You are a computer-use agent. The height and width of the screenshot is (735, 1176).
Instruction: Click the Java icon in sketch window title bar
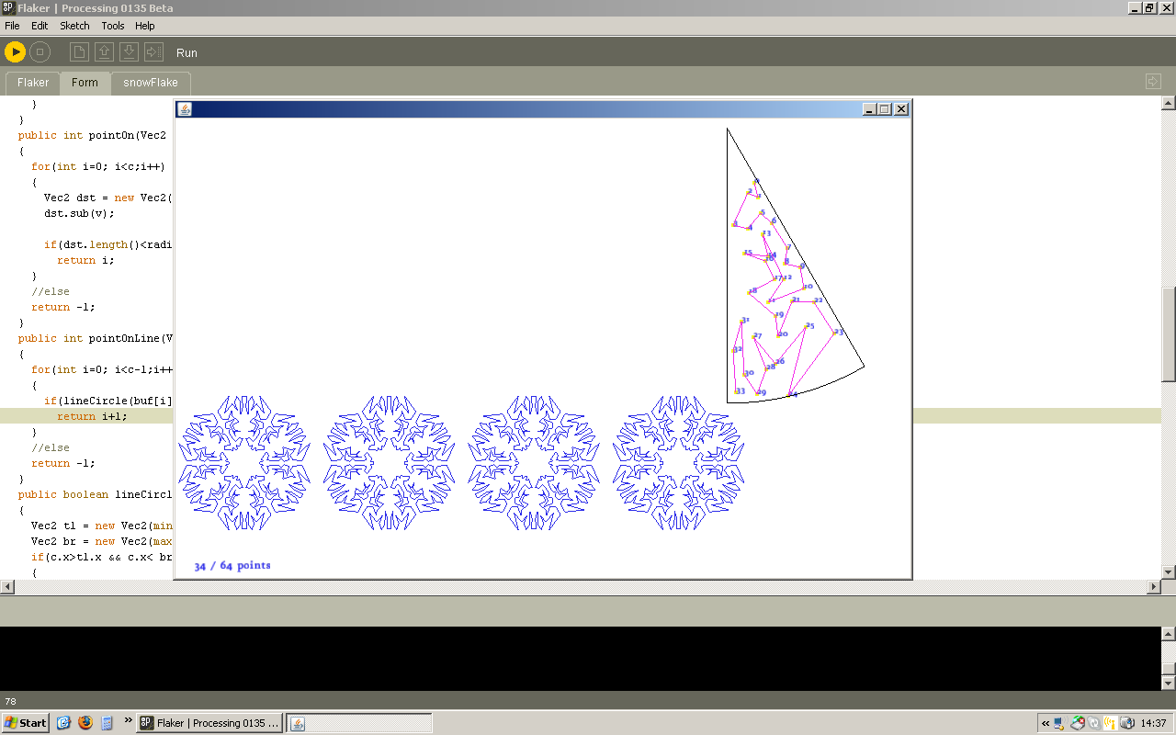[185, 109]
